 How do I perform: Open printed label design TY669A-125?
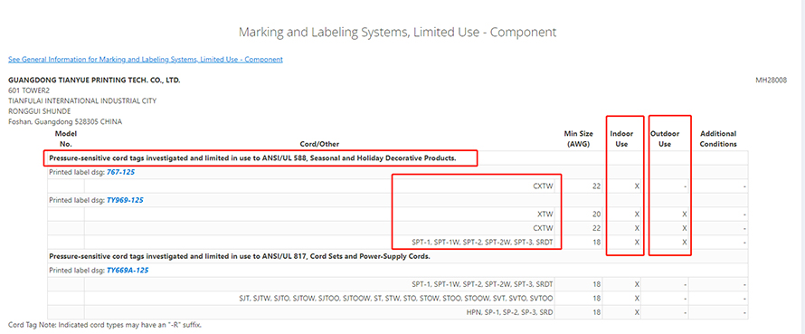click(x=128, y=270)
